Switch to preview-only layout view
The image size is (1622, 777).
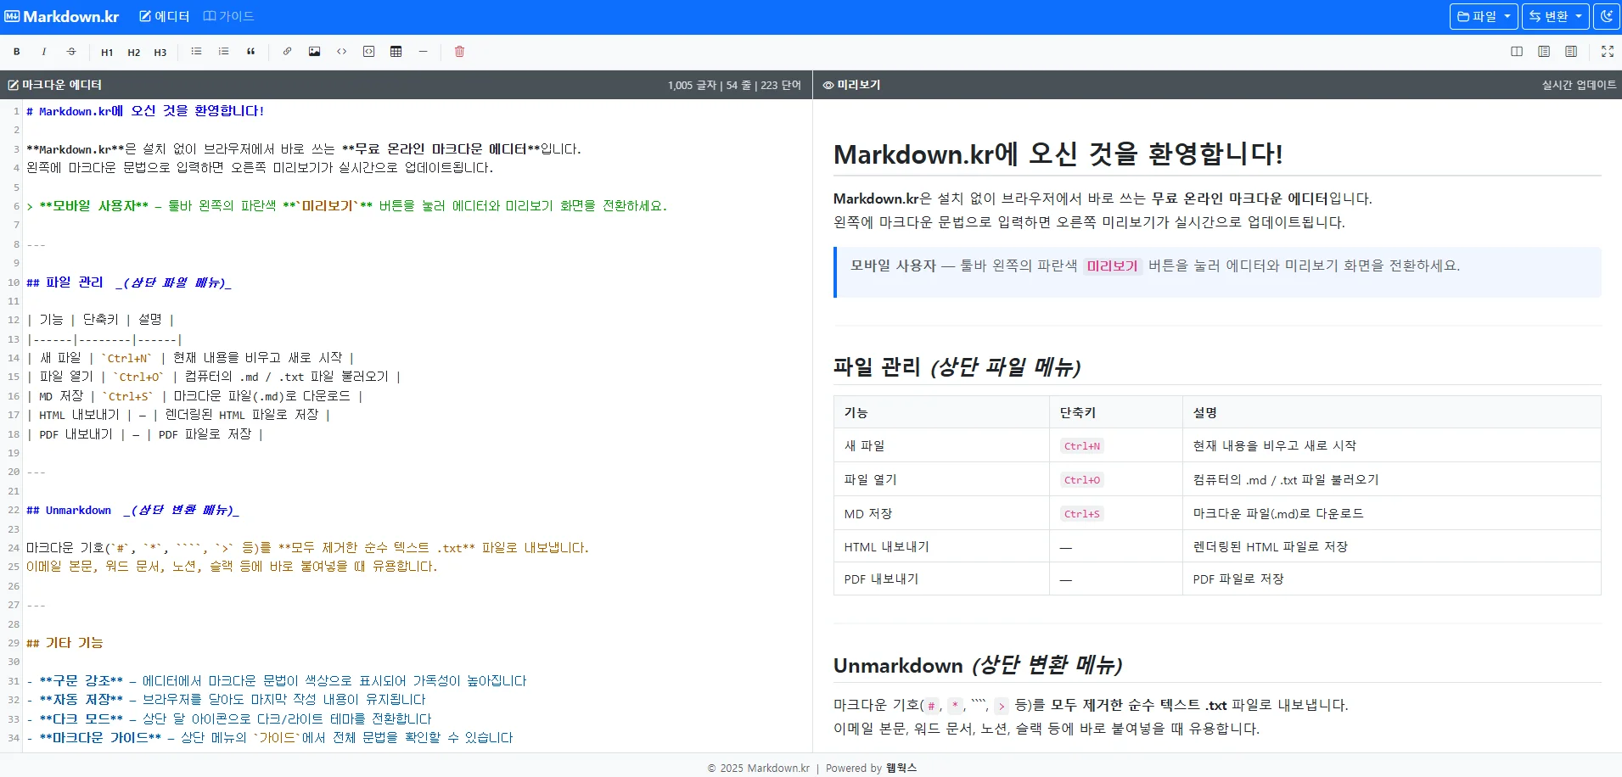1571,52
